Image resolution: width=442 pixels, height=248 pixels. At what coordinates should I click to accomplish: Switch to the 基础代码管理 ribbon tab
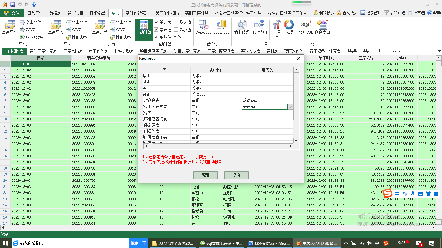point(137,13)
